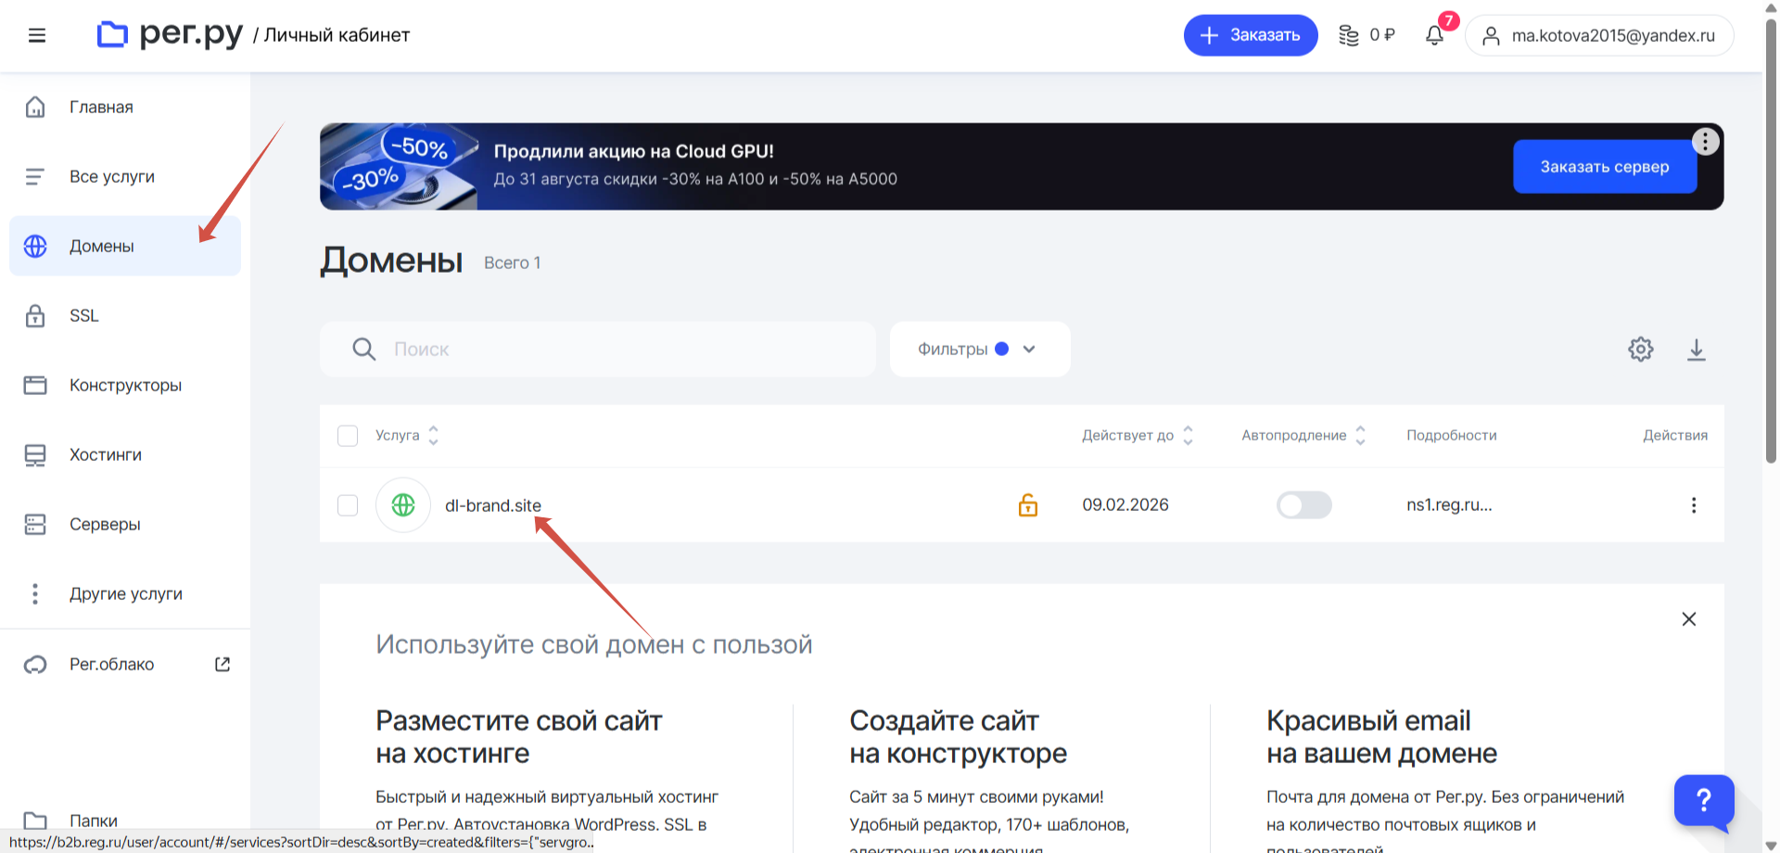The image size is (1780, 853).
Task: Open the balance coins icon
Action: tap(1348, 35)
